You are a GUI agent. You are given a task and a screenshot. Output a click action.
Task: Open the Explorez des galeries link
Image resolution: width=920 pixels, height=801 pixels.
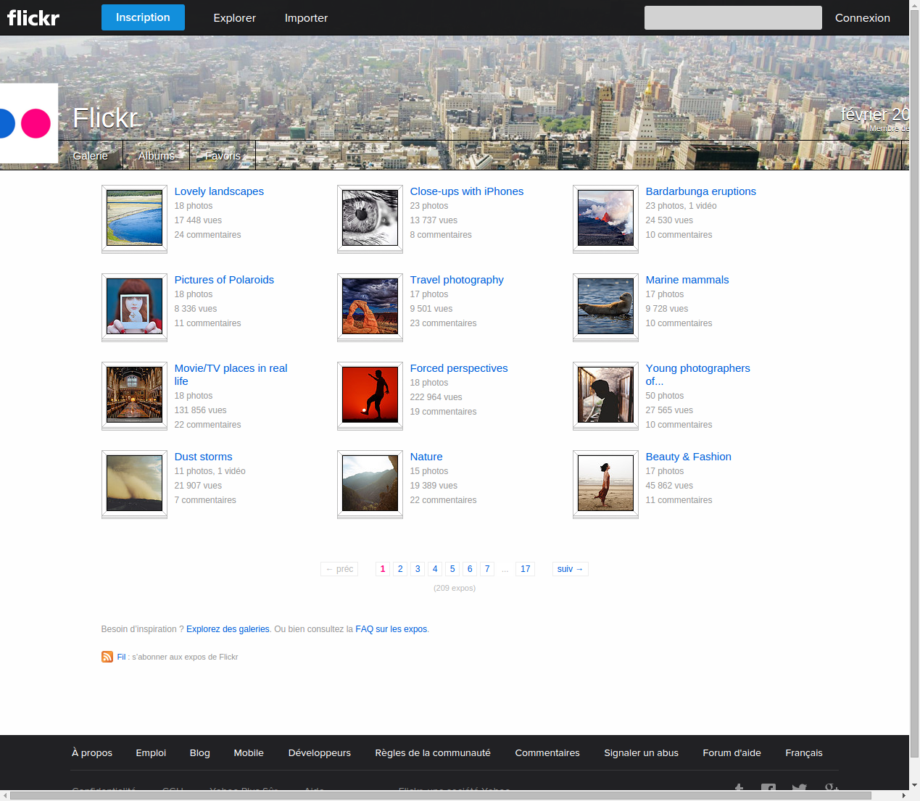click(x=228, y=629)
